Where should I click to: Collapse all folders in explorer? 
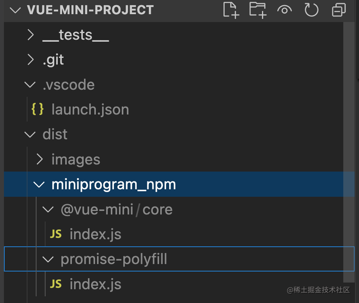pyautogui.click(x=339, y=10)
